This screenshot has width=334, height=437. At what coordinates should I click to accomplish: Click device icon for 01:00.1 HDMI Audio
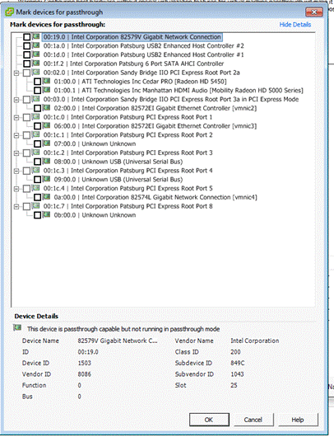[x=46, y=90]
